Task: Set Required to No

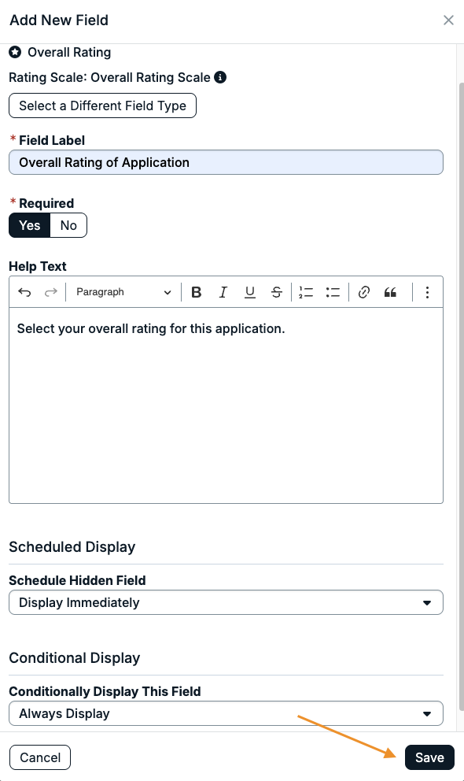Action: tap(68, 225)
